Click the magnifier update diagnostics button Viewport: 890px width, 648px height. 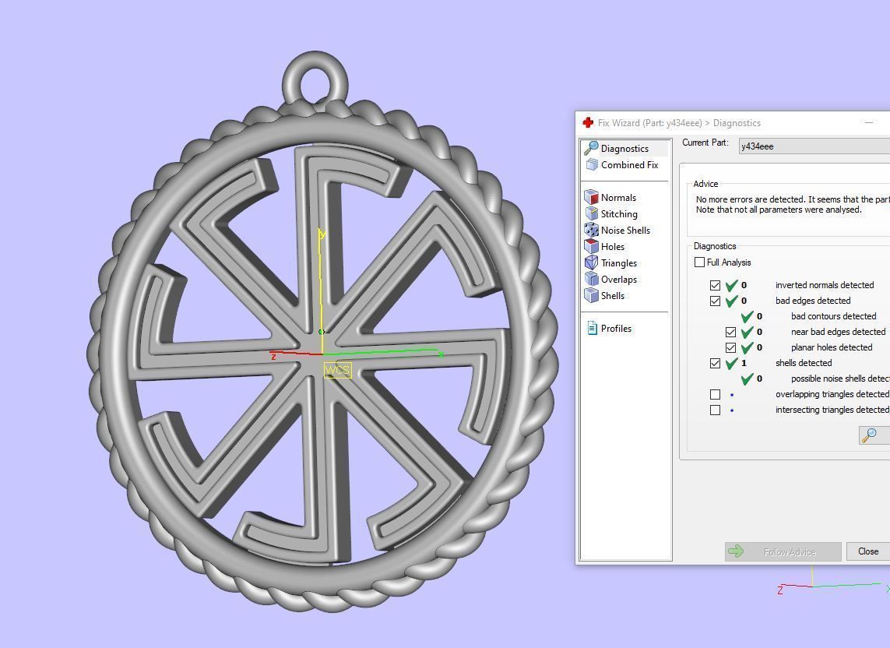click(x=873, y=435)
